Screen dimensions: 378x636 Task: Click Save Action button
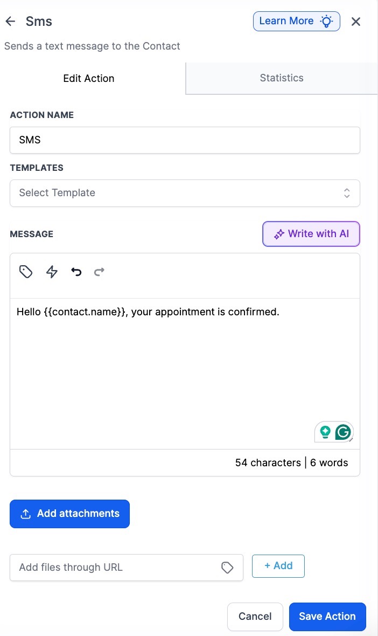click(327, 617)
